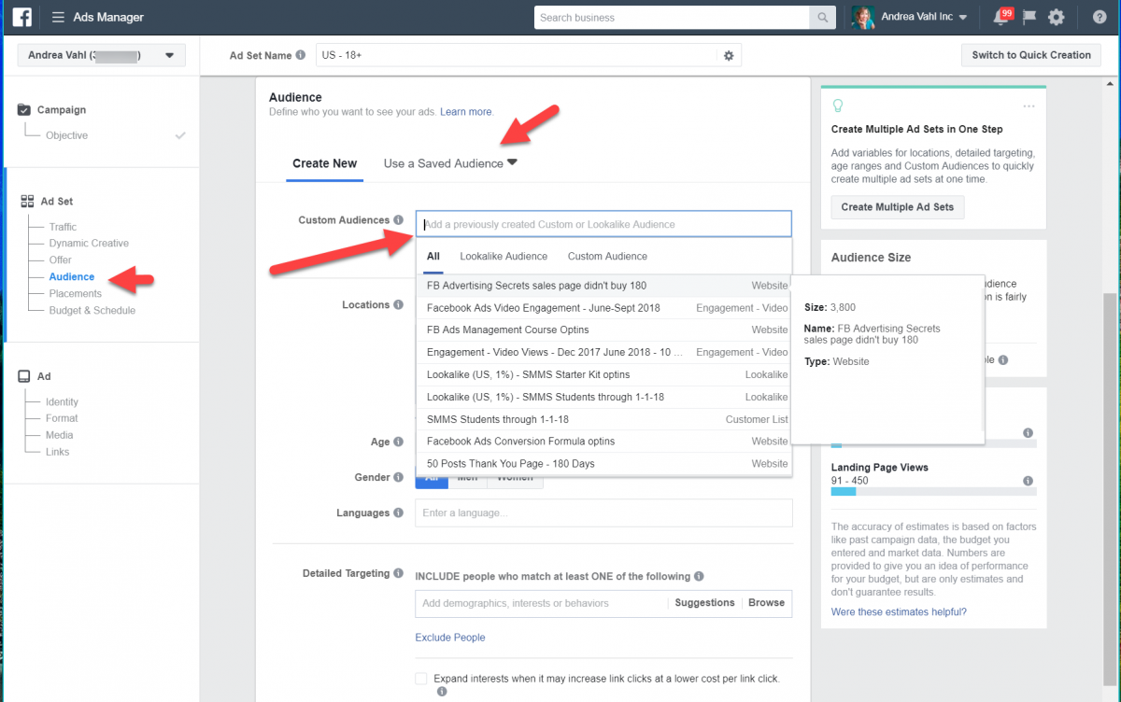Switch to the Lookalike Audience tab

[x=504, y=256]
